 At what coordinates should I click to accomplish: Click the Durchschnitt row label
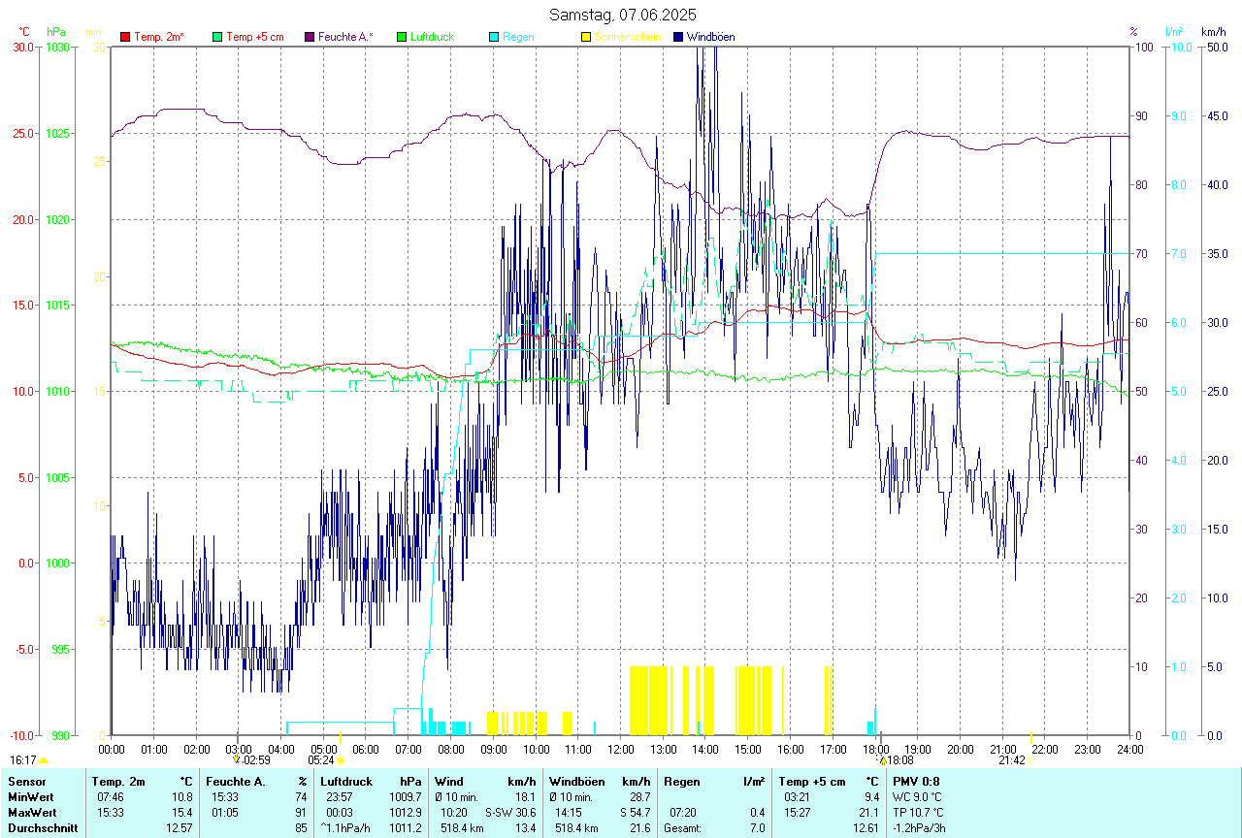42,827
